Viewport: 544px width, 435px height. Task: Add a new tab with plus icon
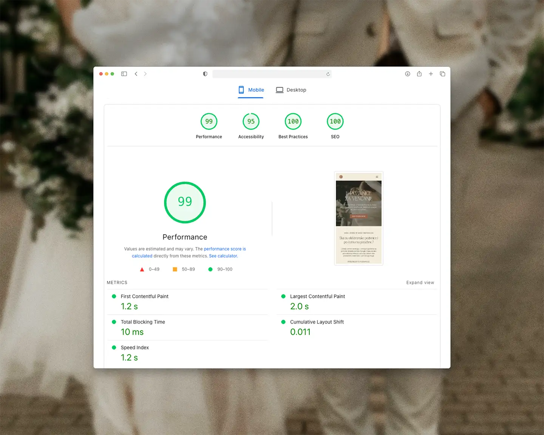pyautogui.click(x=431, y=74)
